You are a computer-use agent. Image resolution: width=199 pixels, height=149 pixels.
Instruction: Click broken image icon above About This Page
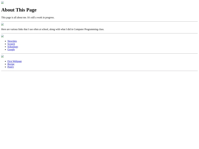pyautogui.click(x=3, y=3)
